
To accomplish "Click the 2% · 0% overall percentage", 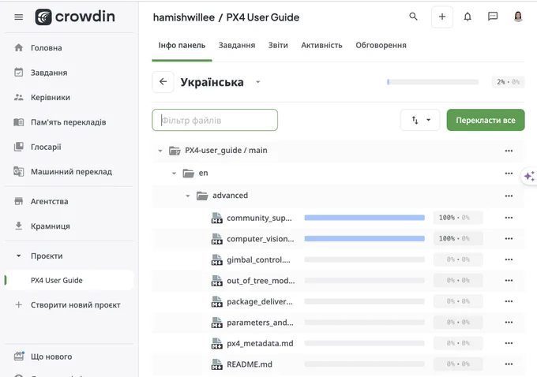I will (x=509, y=82).
